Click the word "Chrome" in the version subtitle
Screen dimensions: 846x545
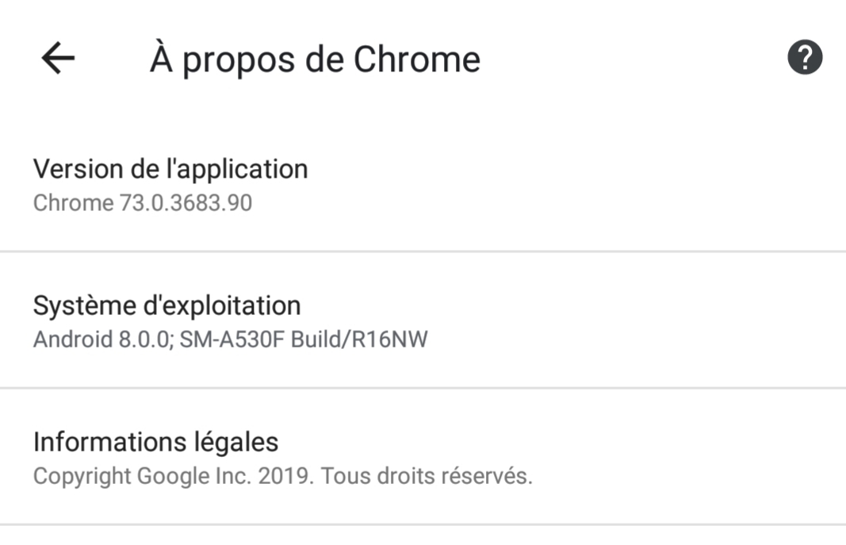point(73,203)
